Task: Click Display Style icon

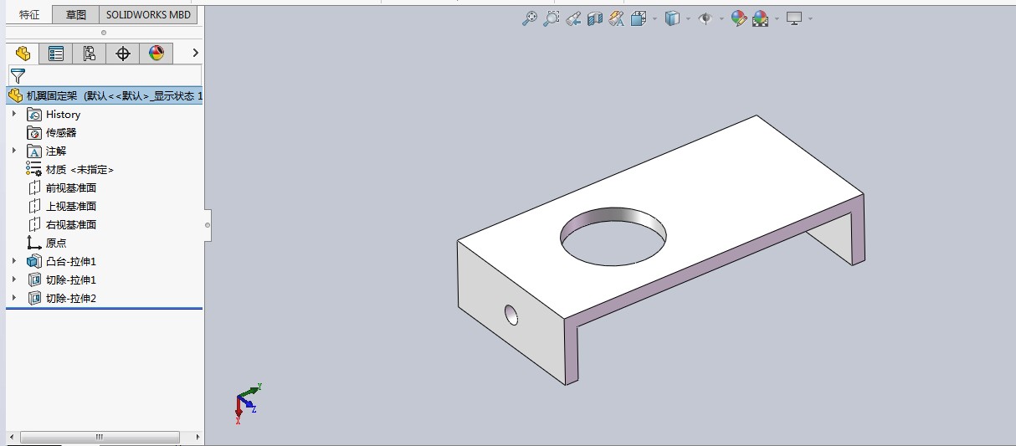Action: [671, 18]
